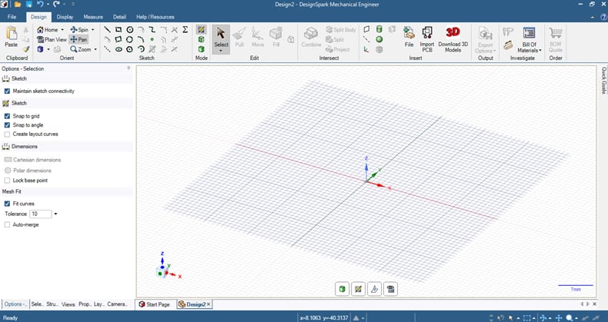Open the Views panel tab
Viewport: 608px width, 322px height.
[68, 304]
